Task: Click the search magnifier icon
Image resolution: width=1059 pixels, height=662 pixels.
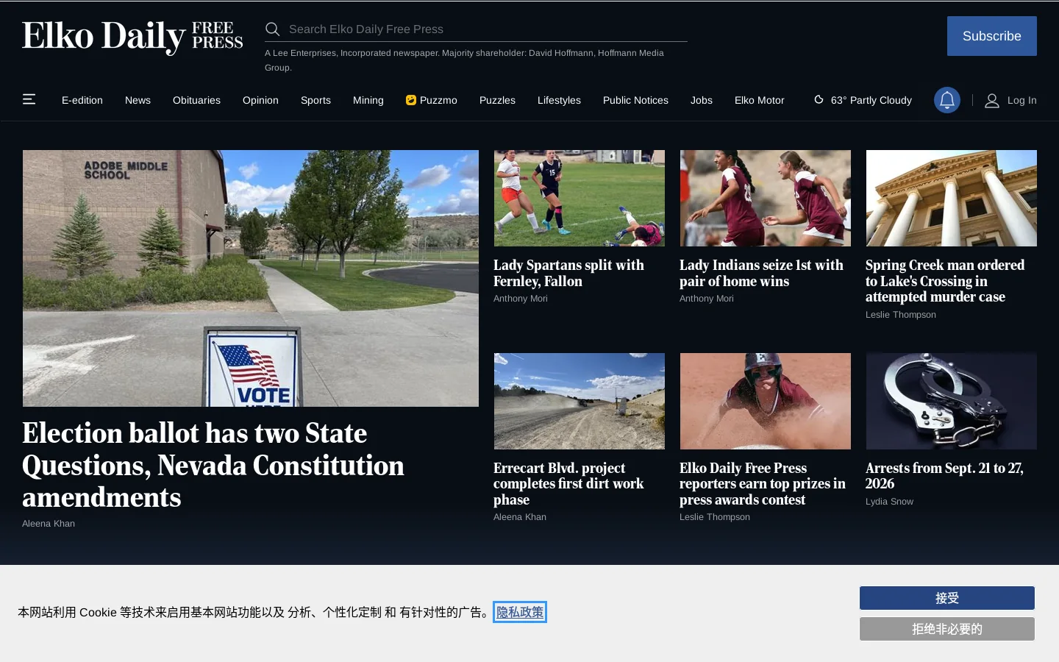Action: tap(272, 29)
